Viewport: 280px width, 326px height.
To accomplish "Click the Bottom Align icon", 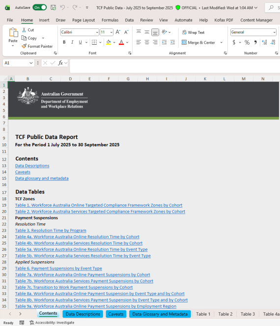I will tap(155, 32).
